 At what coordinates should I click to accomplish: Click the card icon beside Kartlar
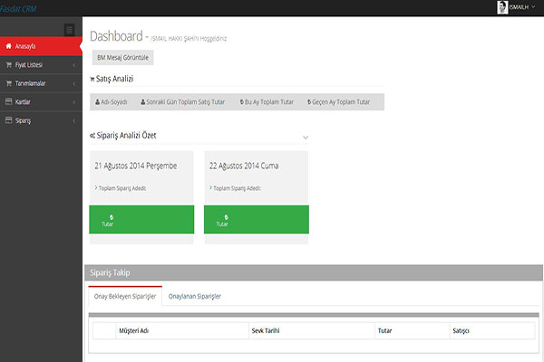coord(9,101)
